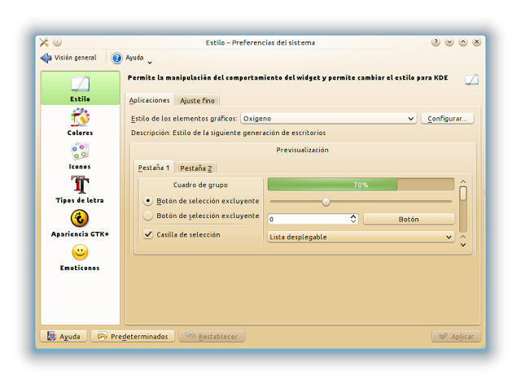Screen dimensions: 521x384
Task: Click the Configurar... button
Action: [447, 118]
